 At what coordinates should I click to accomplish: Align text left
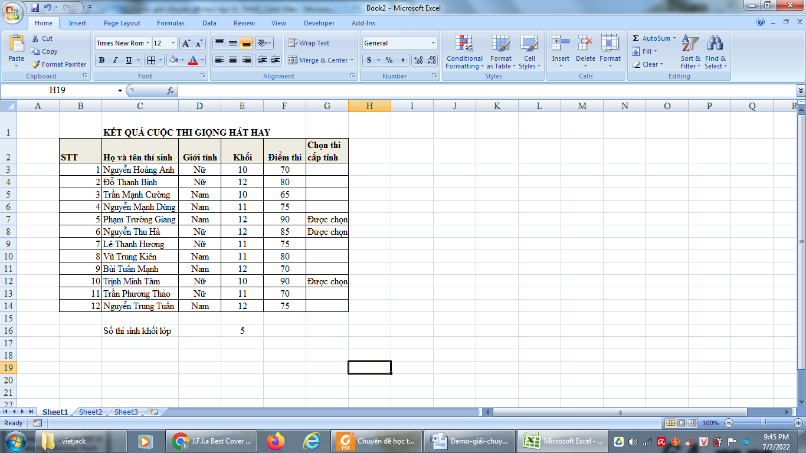pyautogui.click(x=219, y=60)
